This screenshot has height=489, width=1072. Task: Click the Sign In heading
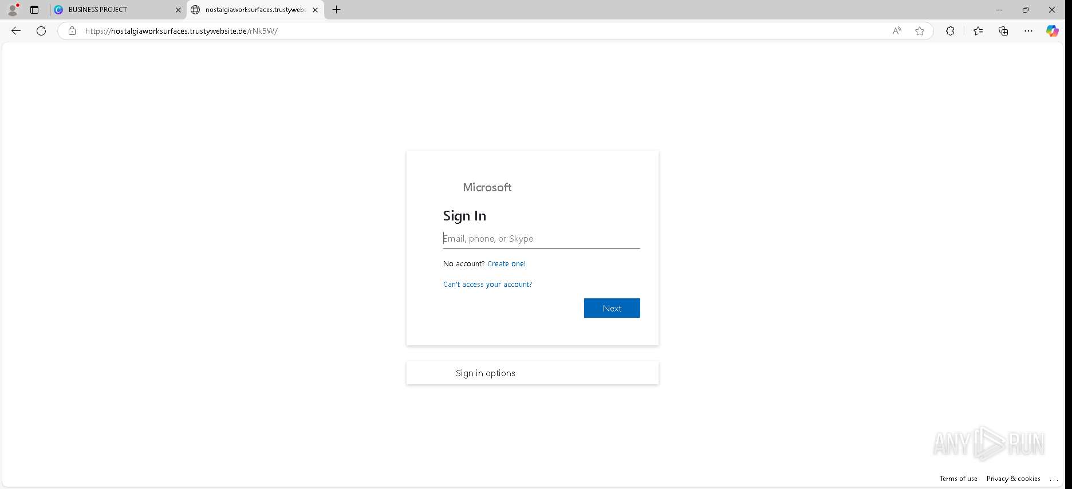pos(464,216)
